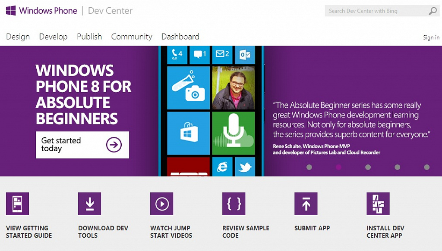Tap the mail tile showing 2
This screenshot has width=442, height=251.
point(222,55)
